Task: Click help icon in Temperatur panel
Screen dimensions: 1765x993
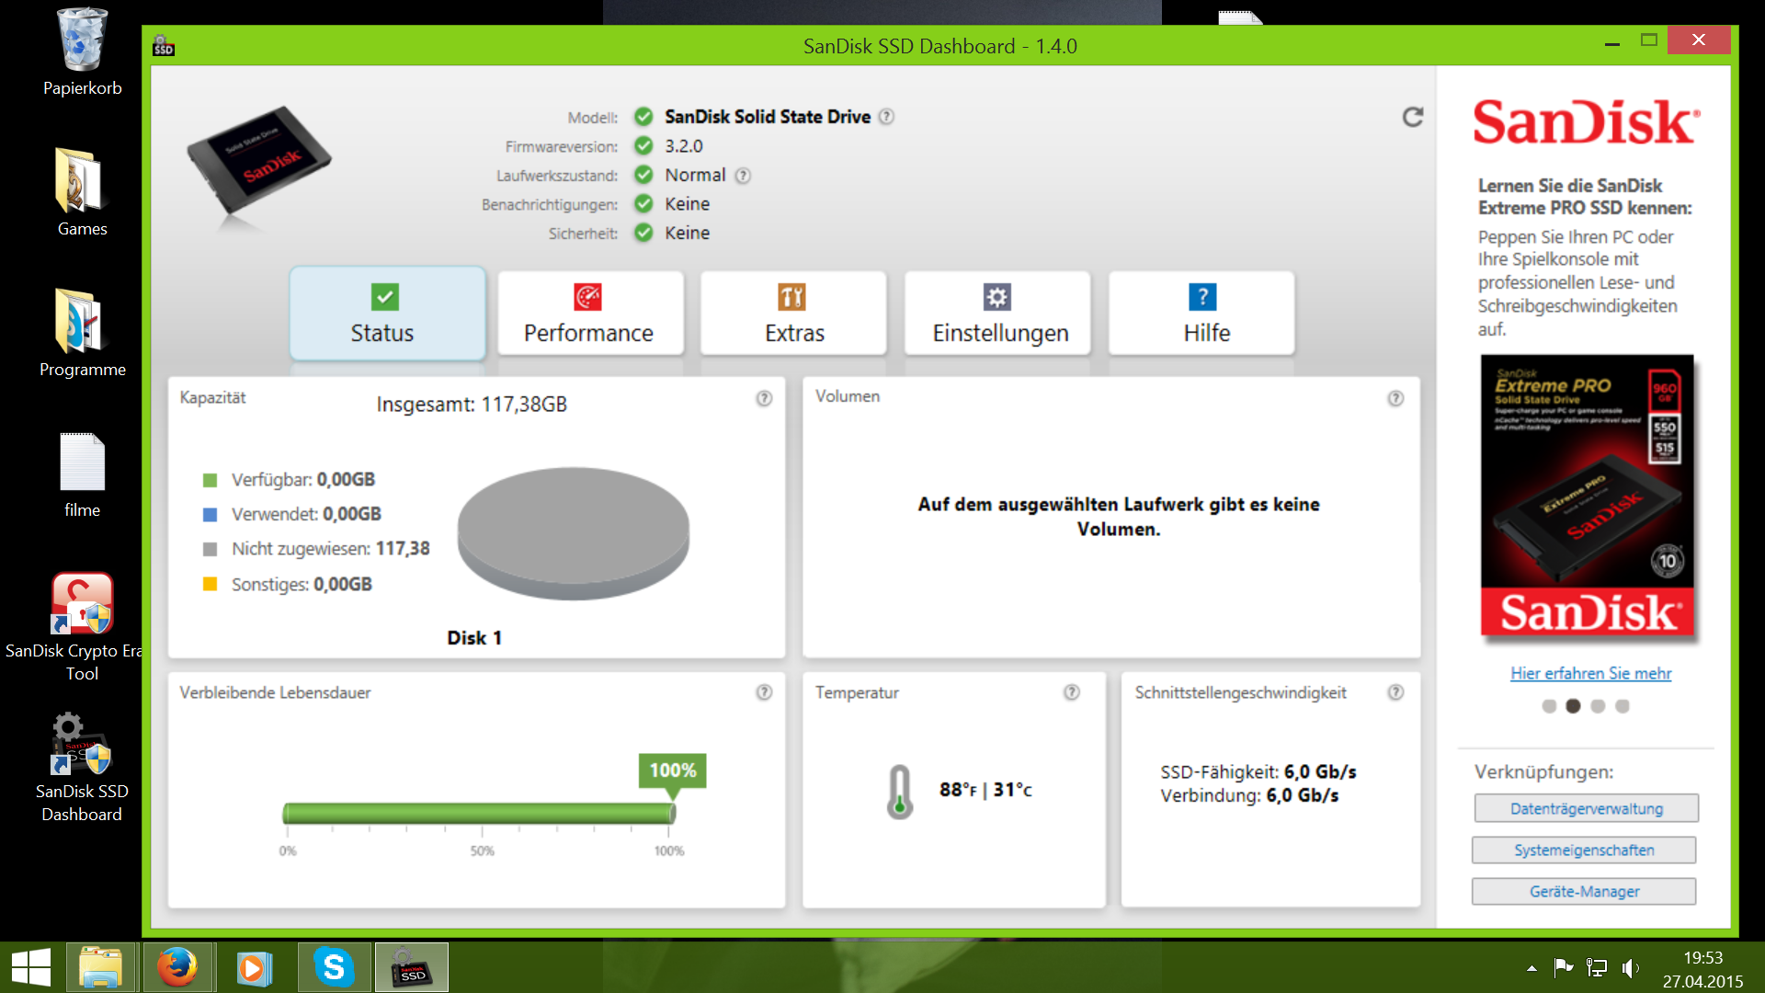Action: [1072, 692]
